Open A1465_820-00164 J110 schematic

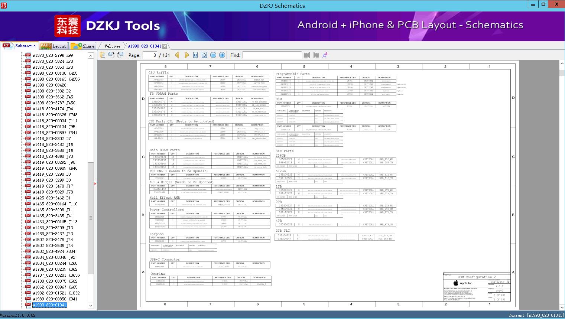pos(55,204)
